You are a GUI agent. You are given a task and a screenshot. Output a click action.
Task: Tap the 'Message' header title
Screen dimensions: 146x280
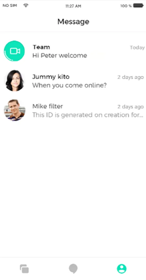click(73, 21)
